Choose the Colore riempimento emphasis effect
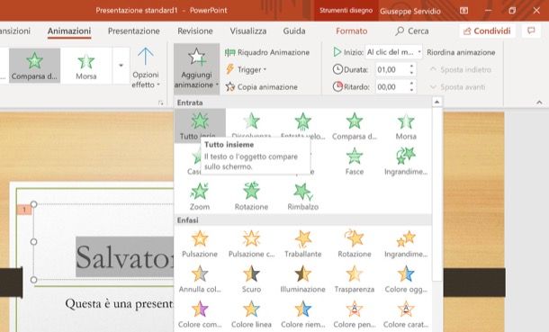 point(303,314)
